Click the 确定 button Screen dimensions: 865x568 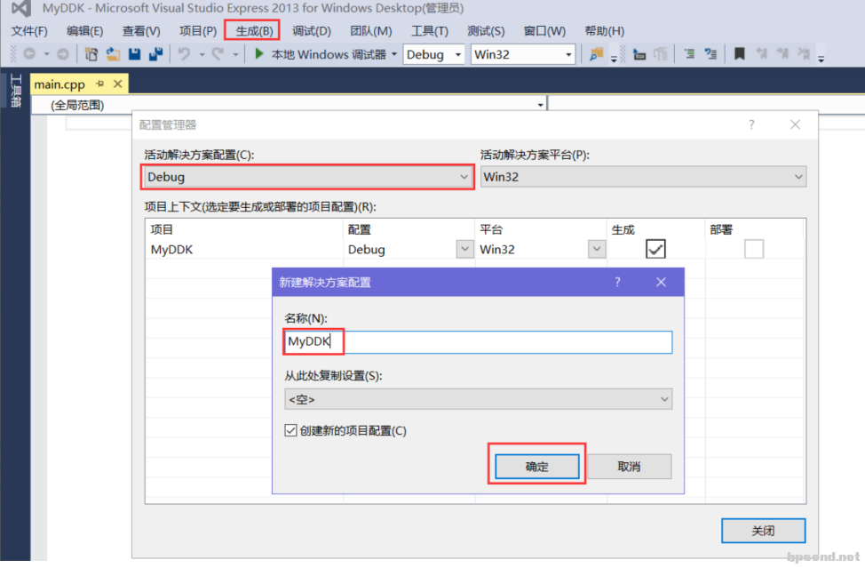tap(536, 467)
